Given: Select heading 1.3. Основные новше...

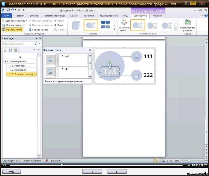Looking at the screenshot, I should tap(22, 74).
